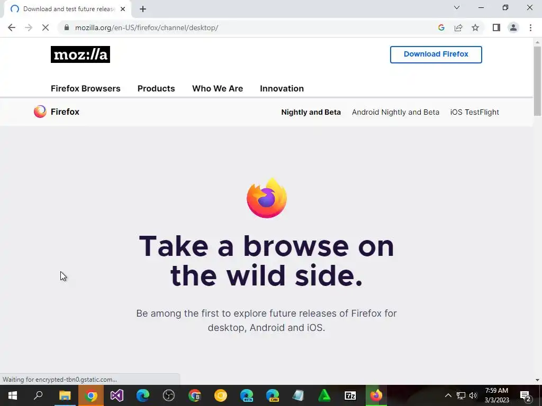Open the Chrome profile avatar
The height and width of the screenshot is (406, 542).
(513, 27)
